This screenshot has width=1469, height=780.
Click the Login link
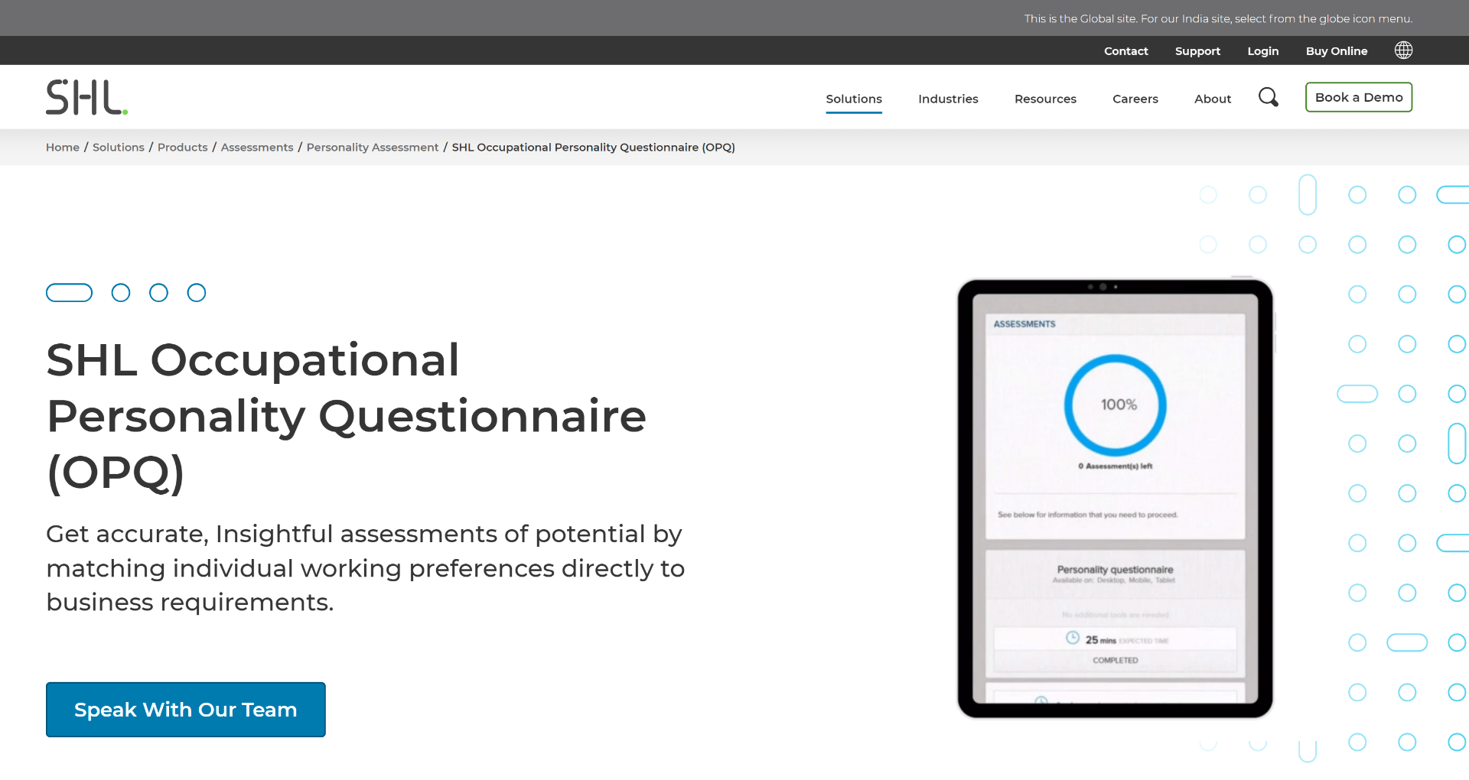[x=1262, y=51]
